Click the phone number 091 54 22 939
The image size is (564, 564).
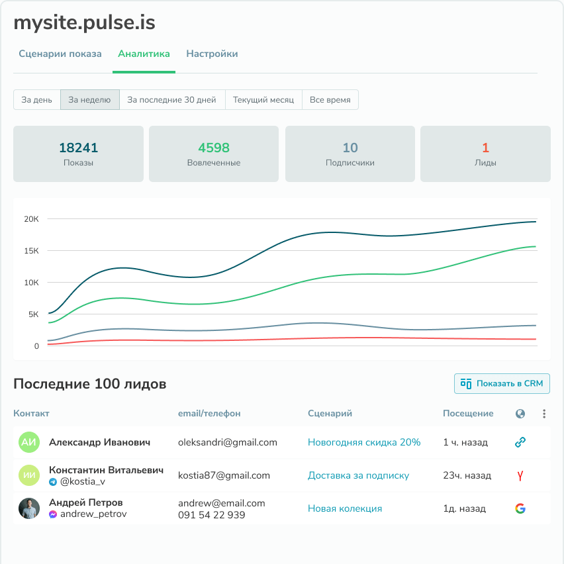(212, 515)
